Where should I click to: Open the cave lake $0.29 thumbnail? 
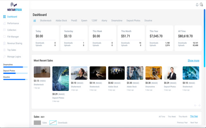(61, 78)
